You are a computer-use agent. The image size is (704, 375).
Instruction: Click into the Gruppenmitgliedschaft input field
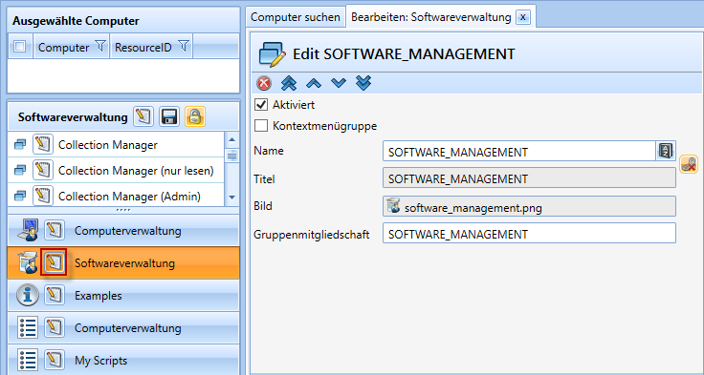coord(529,234)
